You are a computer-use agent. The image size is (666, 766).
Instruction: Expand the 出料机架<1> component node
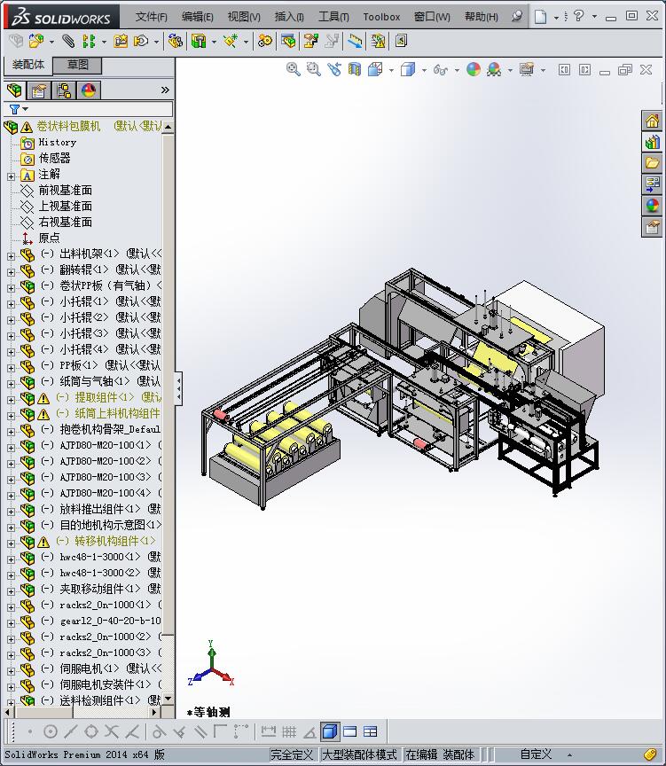click(x=12, y=256)
